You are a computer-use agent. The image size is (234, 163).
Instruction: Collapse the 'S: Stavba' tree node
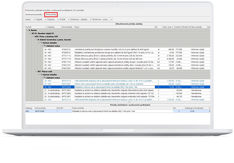[x=27, y=30]
